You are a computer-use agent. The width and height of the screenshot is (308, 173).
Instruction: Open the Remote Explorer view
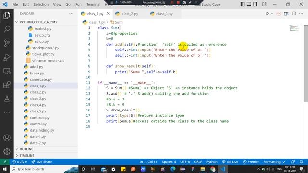pos(7,71)
